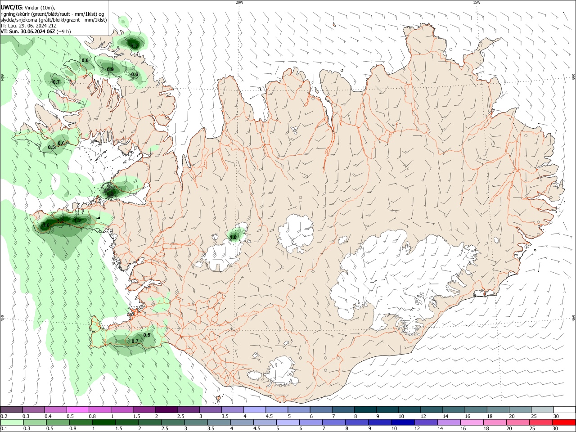Click the lower-row bright red swatch labeled 30
Screen dimensions: 576x432
(x=565, y=423)
